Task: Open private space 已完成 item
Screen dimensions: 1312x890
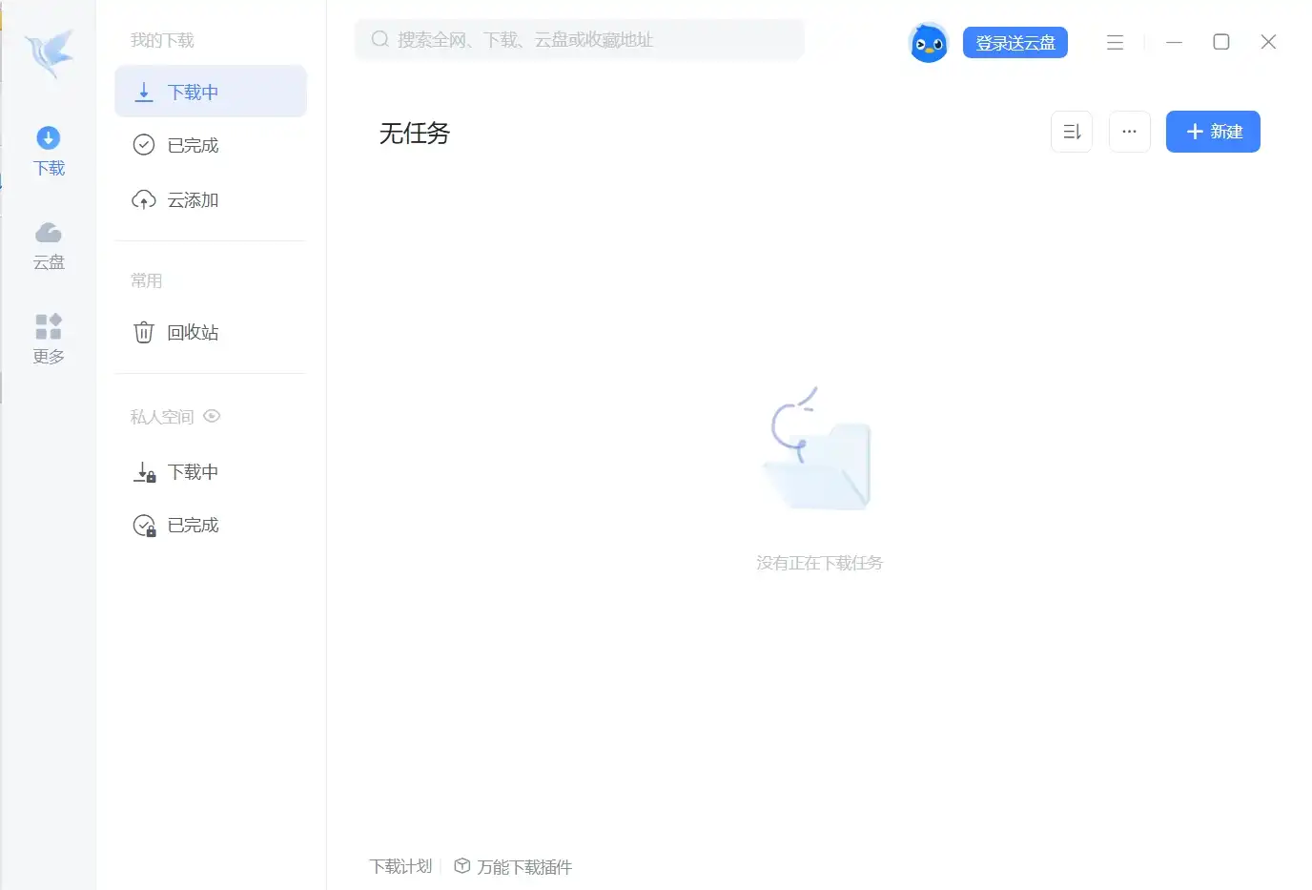Action: click(211, 526)
